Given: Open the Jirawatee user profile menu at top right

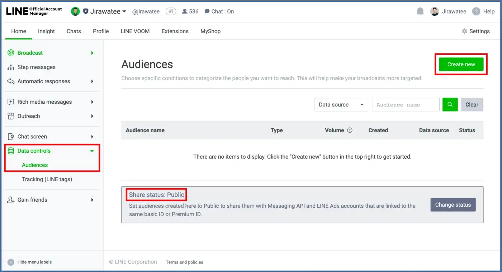Looking at the screenshot, I should (448, 11).
